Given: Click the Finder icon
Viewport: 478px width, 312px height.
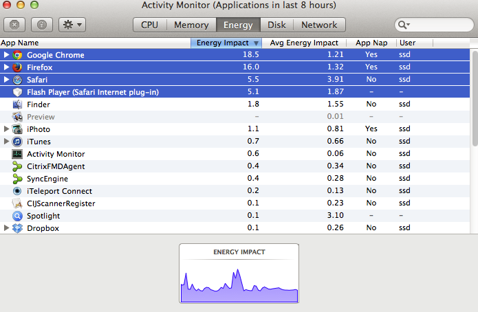Looking at the screenshot, I should click(x=17, y=104).
